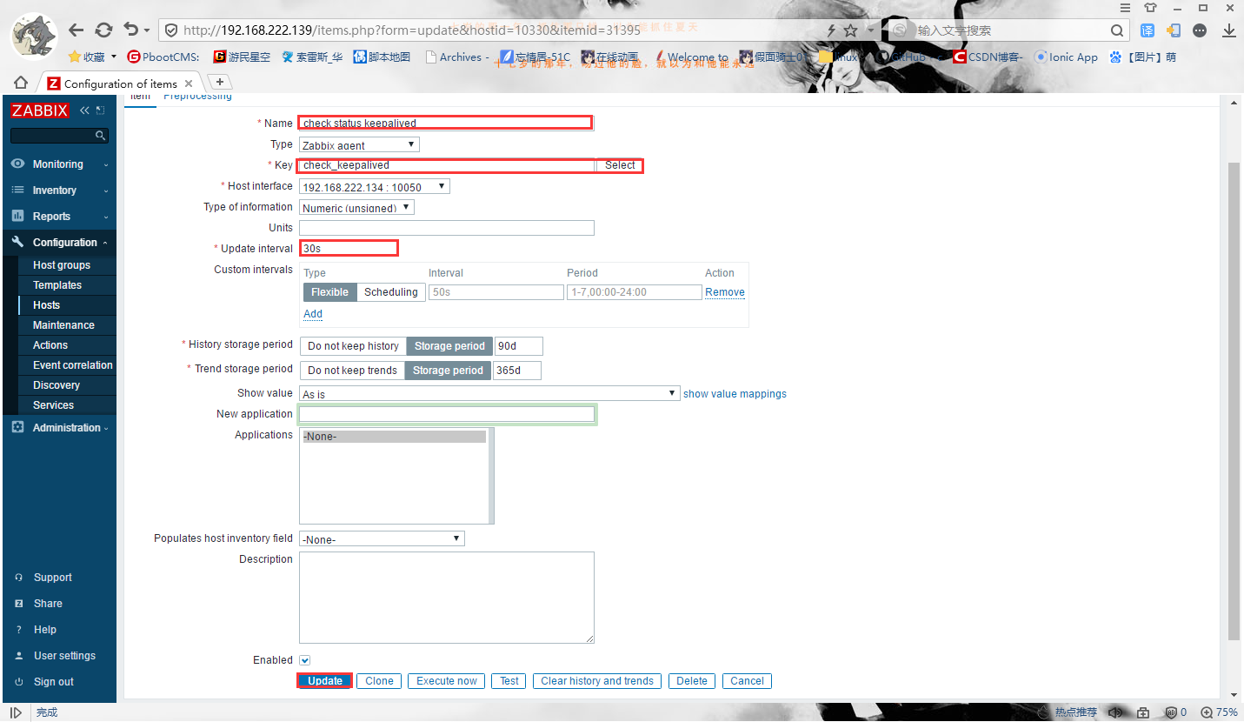Click zoom 75% indicator in status bar
Image resolution: width=1244 pixels, height=722 pixels.
click(x=1219, y=712)
